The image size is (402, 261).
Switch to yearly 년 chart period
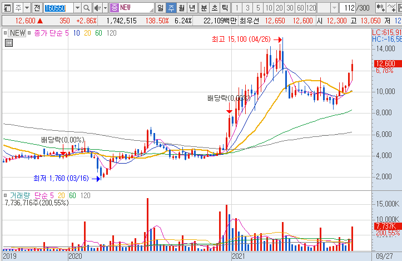[192, 8]
